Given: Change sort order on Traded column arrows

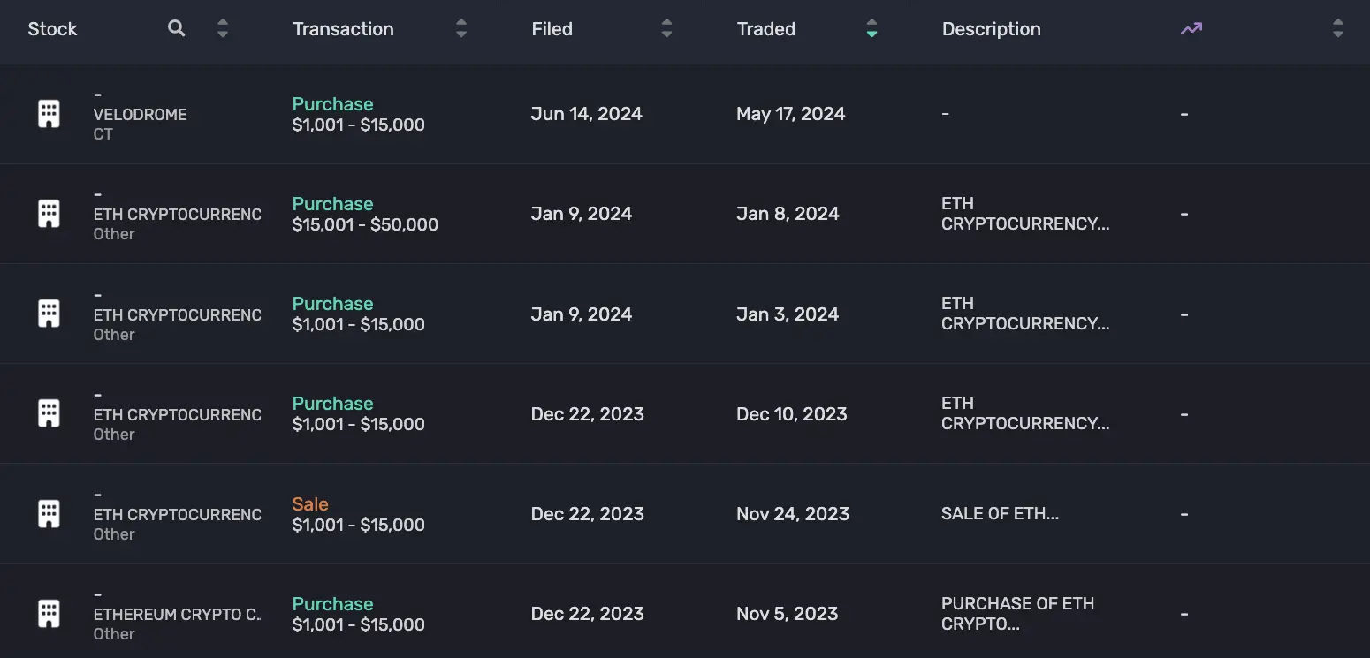Looking at the screenshot, I should [x=871, y=28].
